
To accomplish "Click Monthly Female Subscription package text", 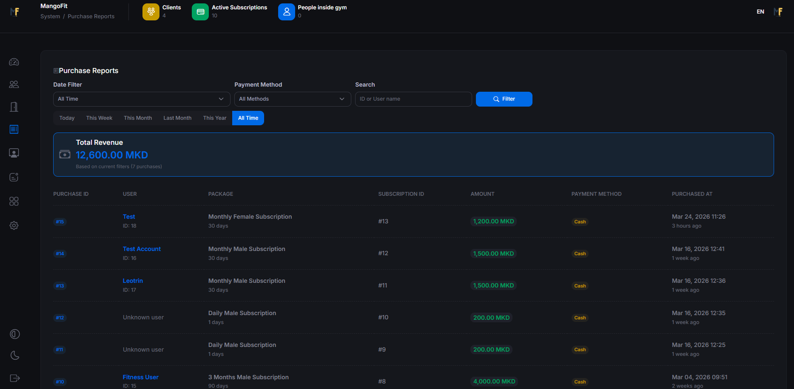I will click(250, 217).
